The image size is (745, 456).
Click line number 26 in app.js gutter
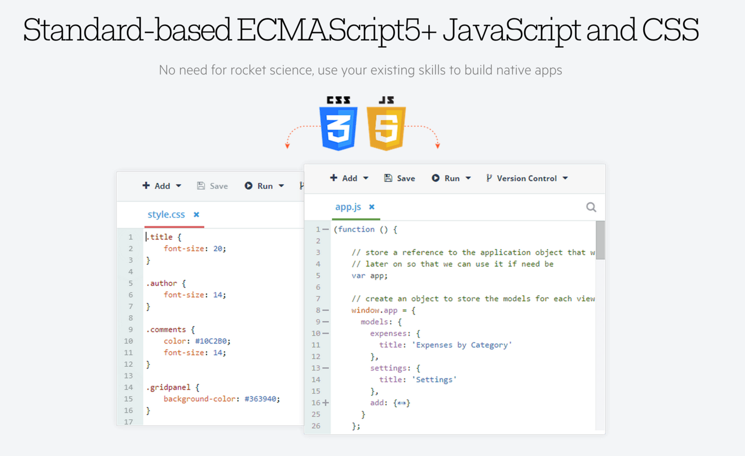click(x=316, y=426)
